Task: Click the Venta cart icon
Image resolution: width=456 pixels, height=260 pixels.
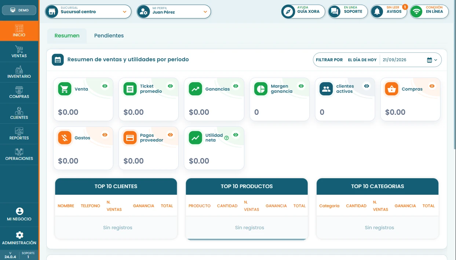Action: pyautogui.click(x=65, y=89)
